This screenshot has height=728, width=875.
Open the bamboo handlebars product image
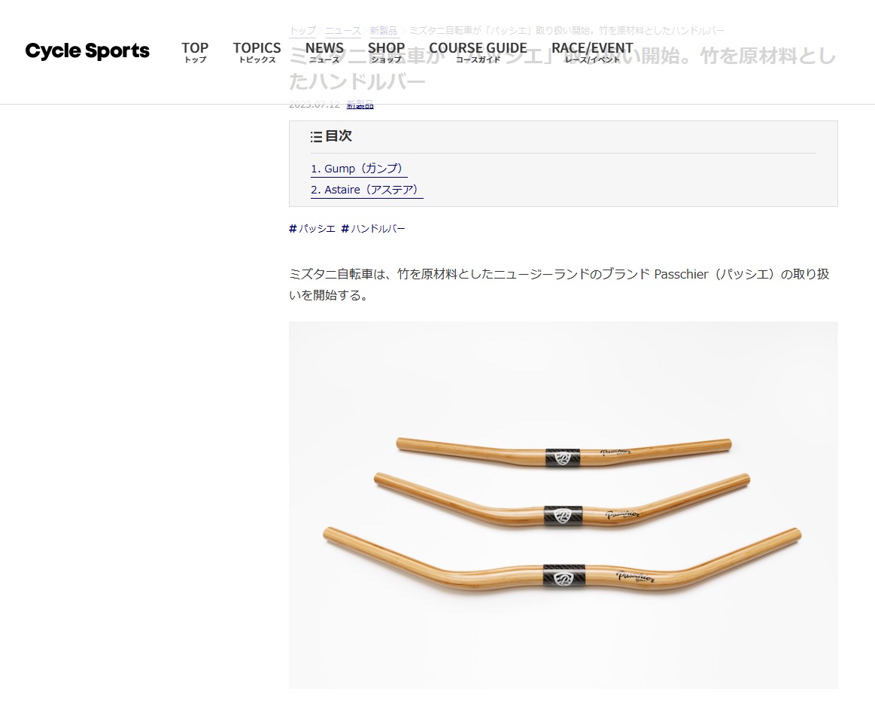[x=563, y=504]
